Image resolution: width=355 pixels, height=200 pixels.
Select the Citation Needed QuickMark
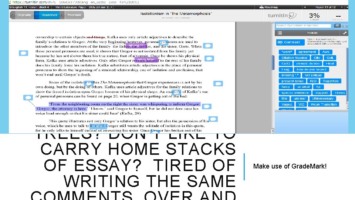coord(294,58)
